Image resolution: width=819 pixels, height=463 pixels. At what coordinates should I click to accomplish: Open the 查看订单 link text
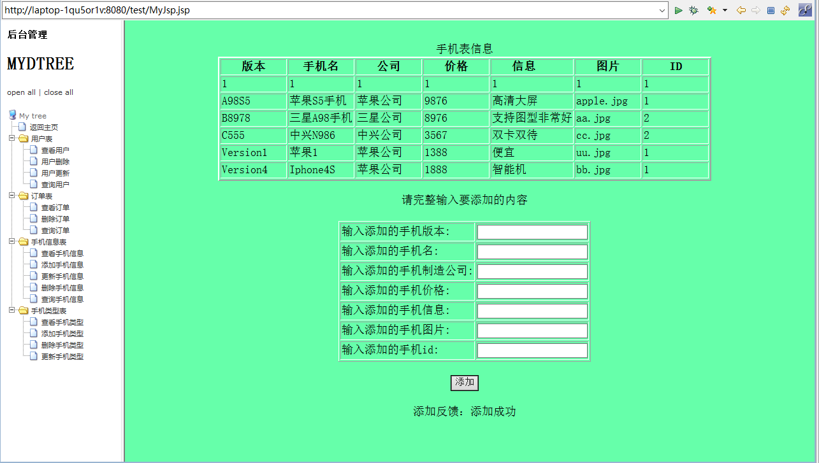tap(55, 208)
